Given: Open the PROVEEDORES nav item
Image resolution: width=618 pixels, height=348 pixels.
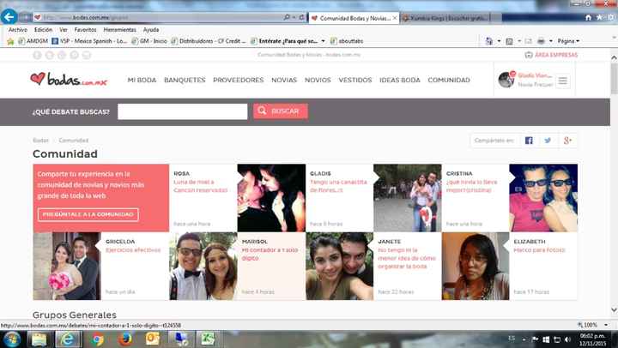Looking at the screenshot, I should click(x=238, y=80).
